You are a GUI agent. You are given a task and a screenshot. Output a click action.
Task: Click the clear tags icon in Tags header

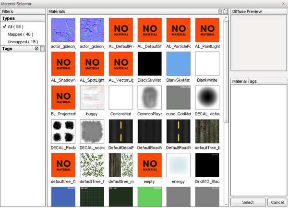(36, 49)
